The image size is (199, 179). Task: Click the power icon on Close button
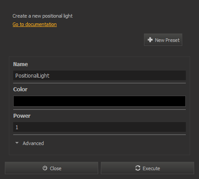click(x=45, y=168)
